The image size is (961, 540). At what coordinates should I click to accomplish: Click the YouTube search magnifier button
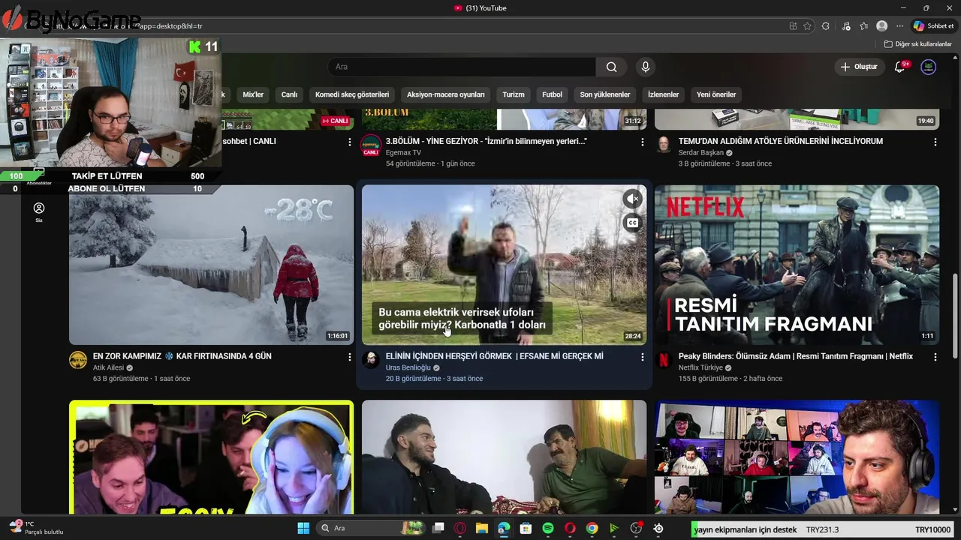click(x=612, y=67)
